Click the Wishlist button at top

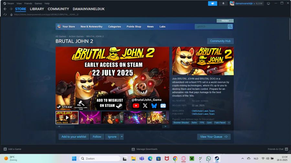click(225, 21)
